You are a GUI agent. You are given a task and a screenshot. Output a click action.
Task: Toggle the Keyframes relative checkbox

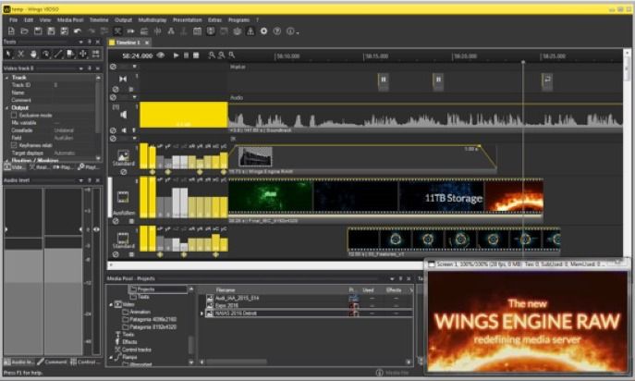point(12,144)
